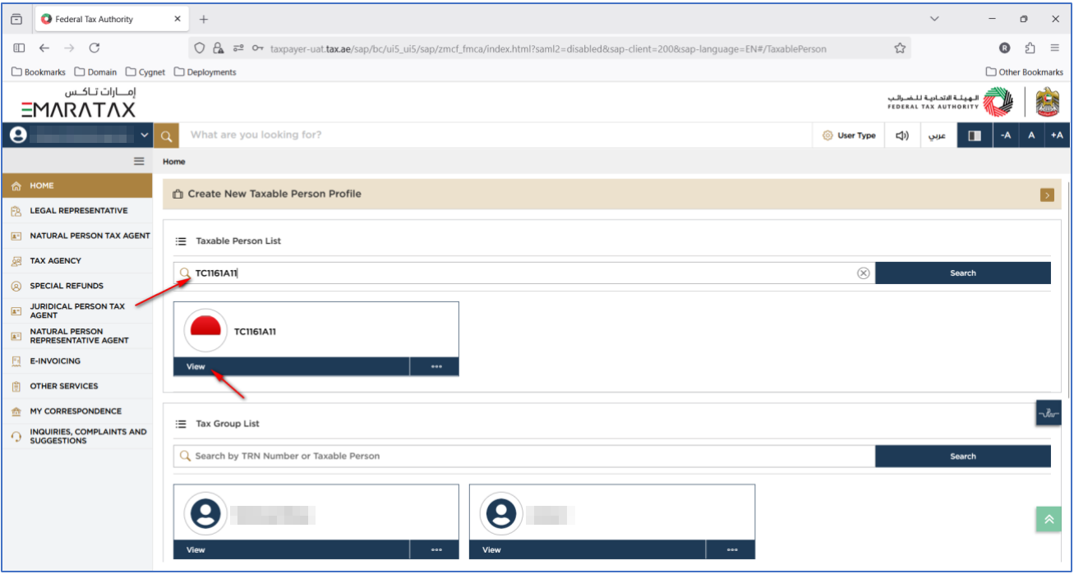This screenshot has width=1074, height=574.
Task: Go back in browser history
Action: point(44,48)
